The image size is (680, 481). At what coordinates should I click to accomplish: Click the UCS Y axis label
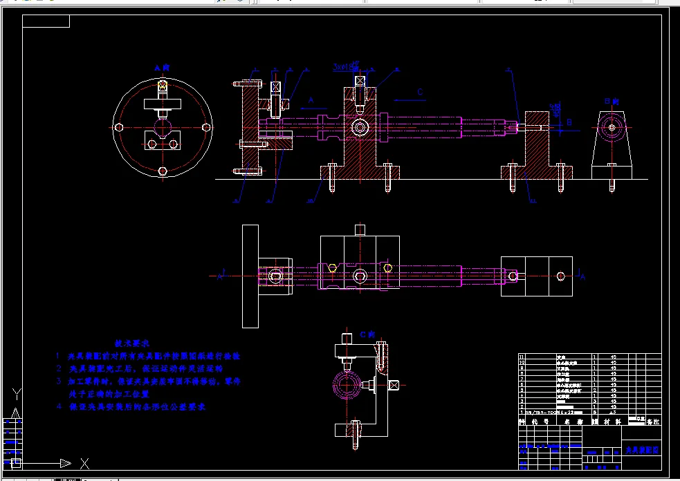point(17,394)
